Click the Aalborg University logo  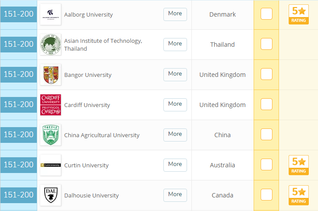coord(50,14)
